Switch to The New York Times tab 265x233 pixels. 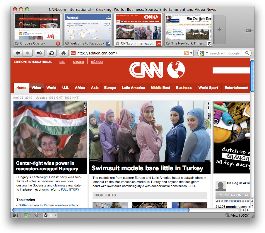tap(189, 29)
